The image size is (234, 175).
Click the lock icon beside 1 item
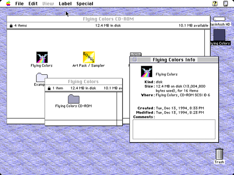tap(49, 88)
